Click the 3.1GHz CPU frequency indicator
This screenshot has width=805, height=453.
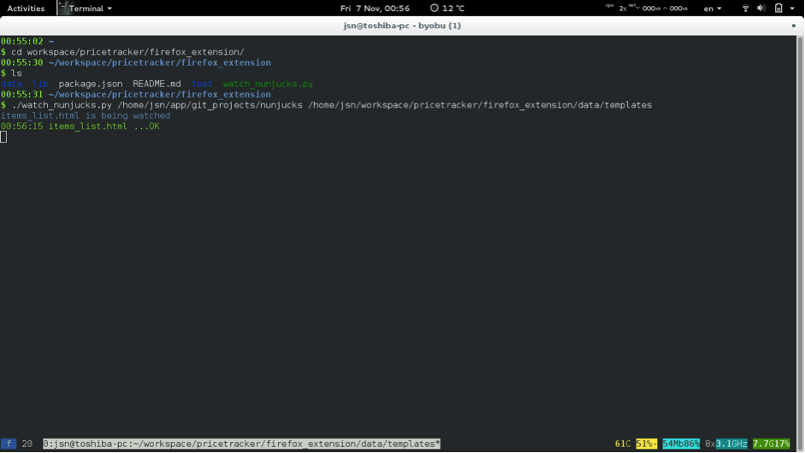[x=731, y=444]
